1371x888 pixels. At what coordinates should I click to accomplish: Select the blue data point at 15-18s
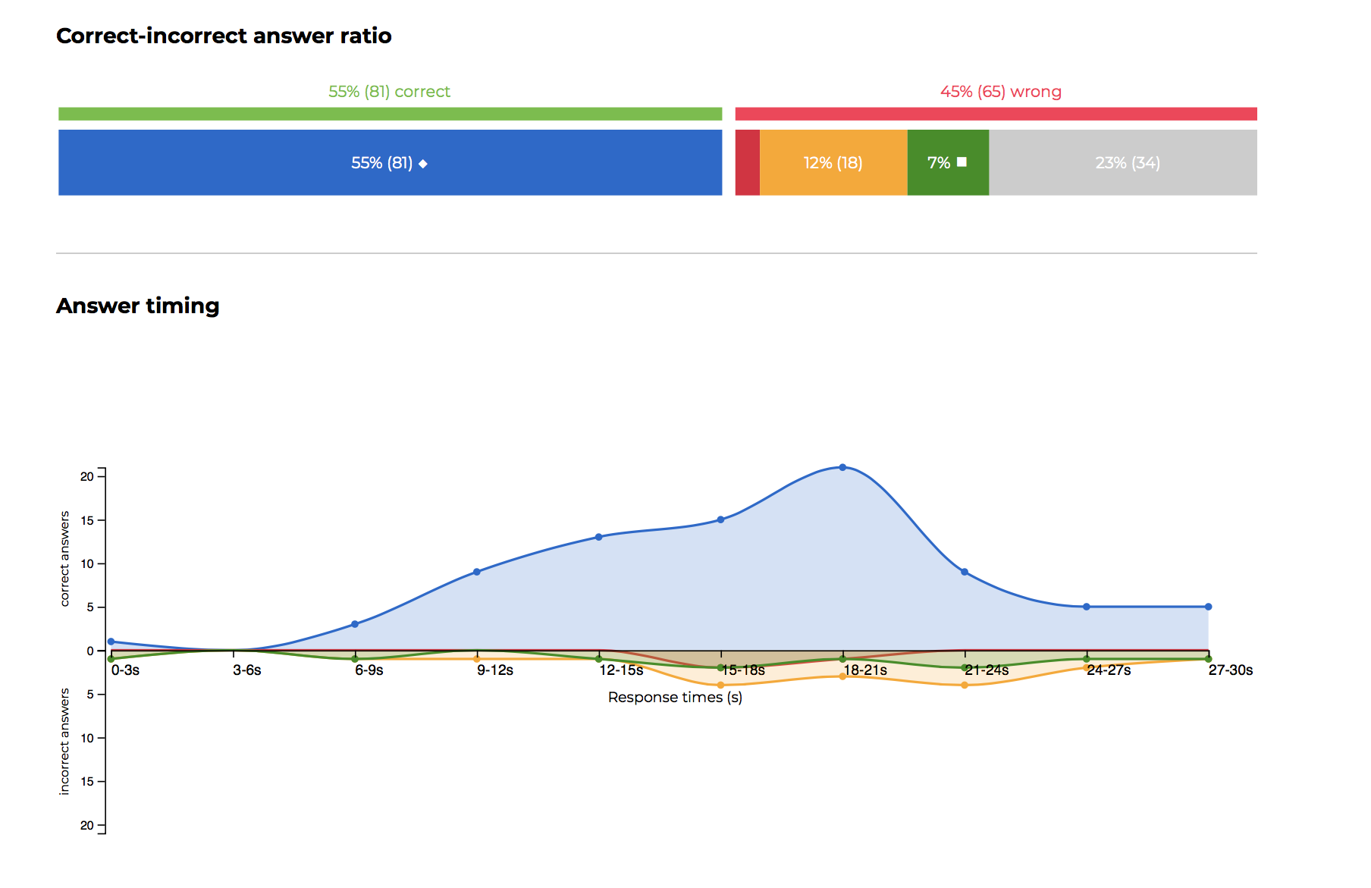pos(720,519)
